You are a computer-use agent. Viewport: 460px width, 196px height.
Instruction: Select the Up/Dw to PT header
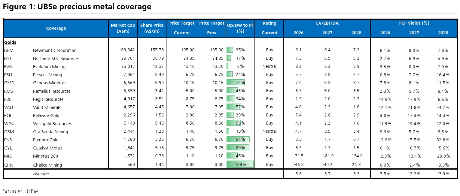click(x=240, y=28)
